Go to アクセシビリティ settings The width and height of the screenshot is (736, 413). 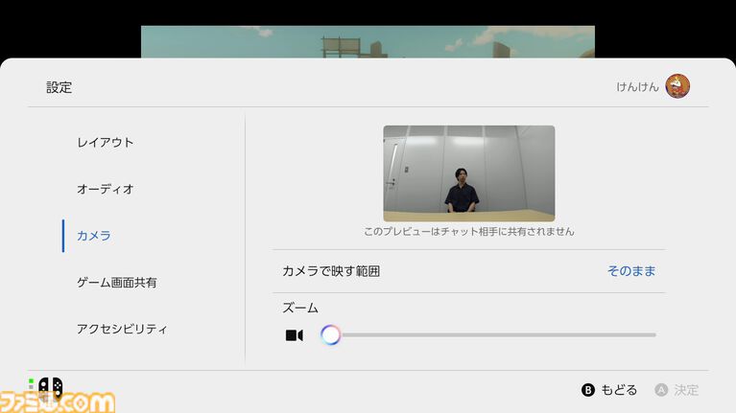(x=122, y=329)
